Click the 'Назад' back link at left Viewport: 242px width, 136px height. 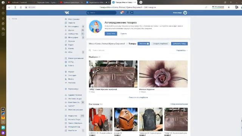tap(13, 19)
